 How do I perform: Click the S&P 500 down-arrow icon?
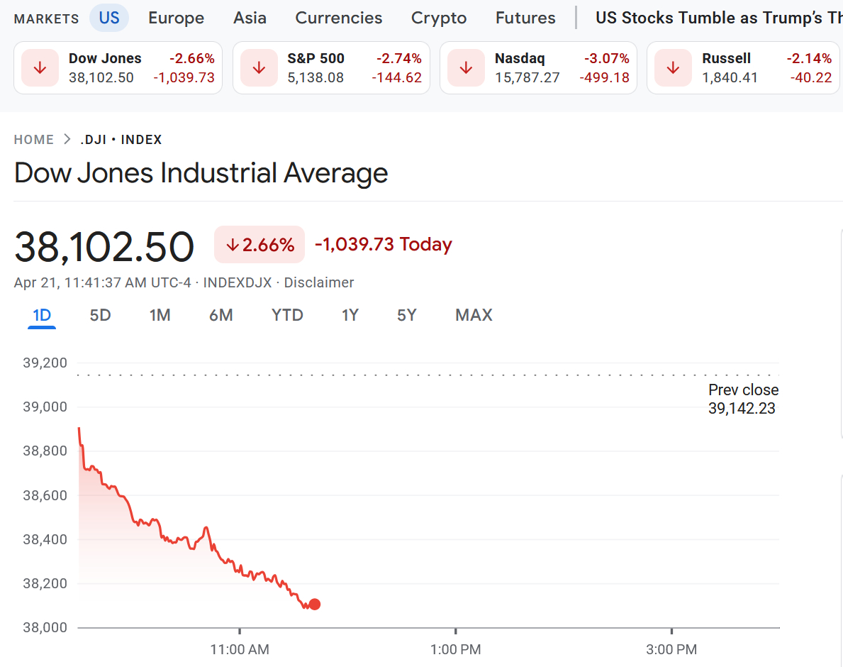click(x=259, y=68)
